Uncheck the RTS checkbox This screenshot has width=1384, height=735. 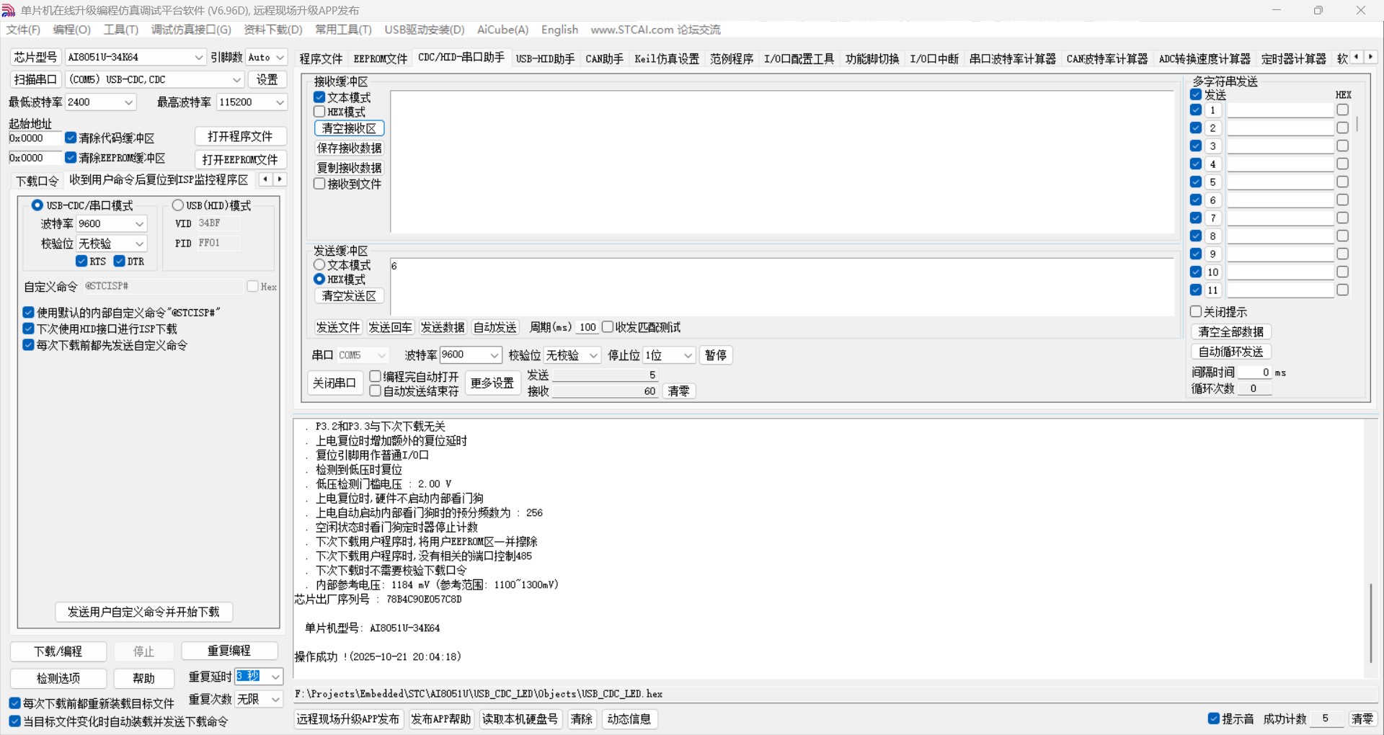pyautogui.click(x=81, y=261)
